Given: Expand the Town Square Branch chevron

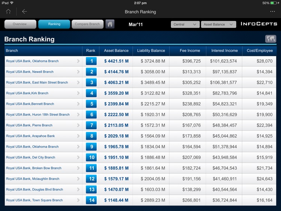Looking at the screenshot, I should [x=78, y=200].
